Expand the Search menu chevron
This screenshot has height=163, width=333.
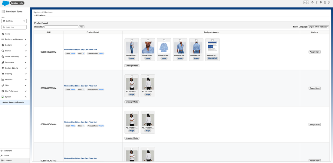(26, 51)
